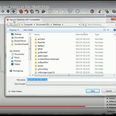Click Documents (D:) in the breadcrumb path

pos(43,25)
